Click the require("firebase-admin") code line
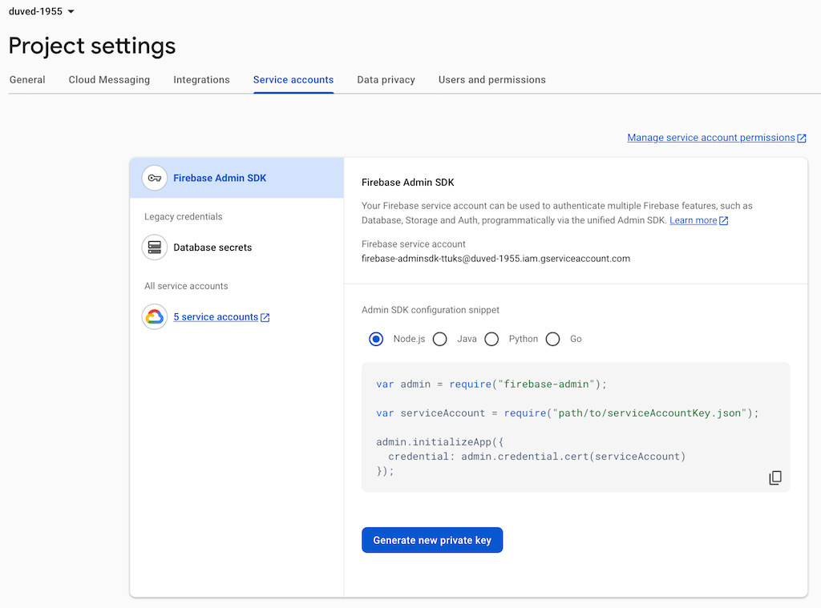The width and height of the screenshot is (821, 608). pos(491,384)
